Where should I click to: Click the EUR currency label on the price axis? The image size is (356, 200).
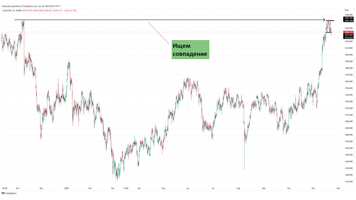[x=346, y=10]
